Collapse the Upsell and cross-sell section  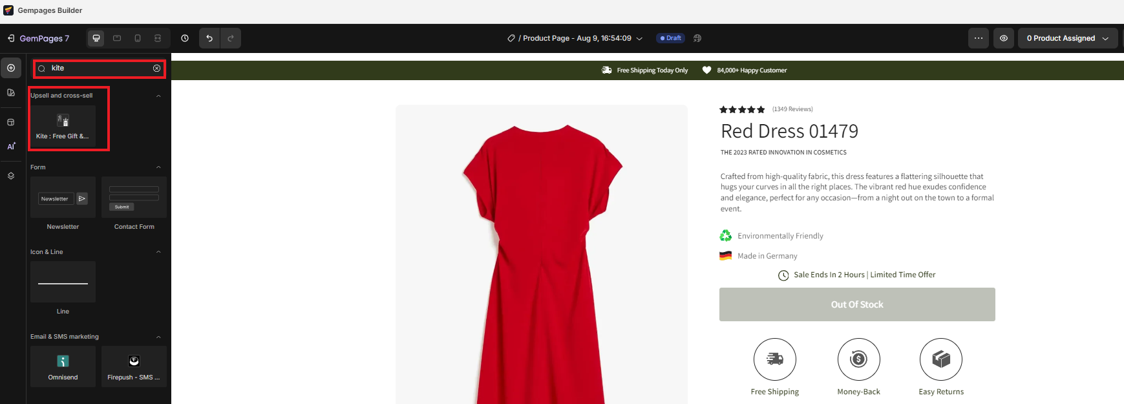[x=158, y=96]
